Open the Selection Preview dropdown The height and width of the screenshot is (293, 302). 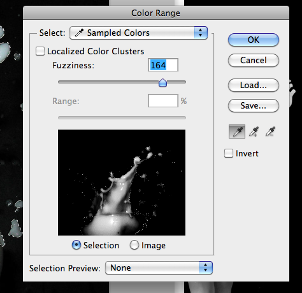pyautogui.click(x=159, y=267)
